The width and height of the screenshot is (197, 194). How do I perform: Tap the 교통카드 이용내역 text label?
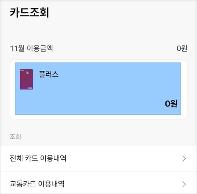coord(37,184)
